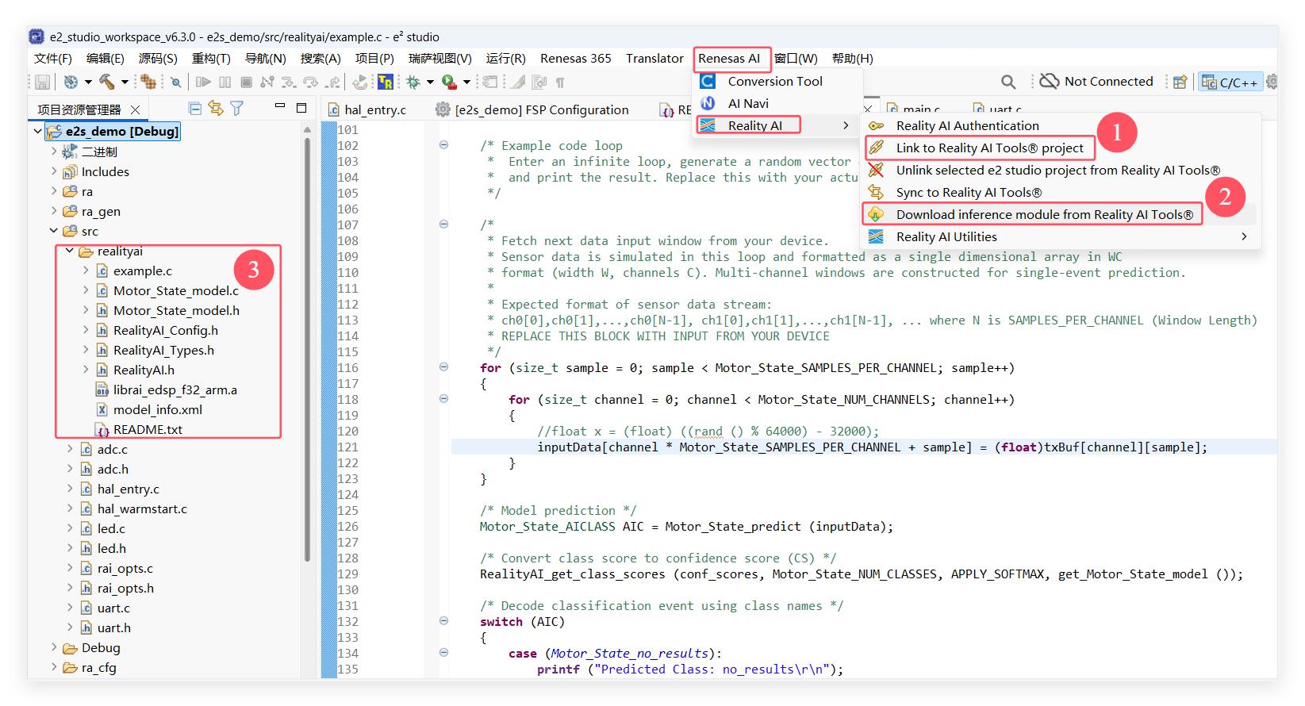Choose Unlink selected e2 studio project entry
Viewport: 1305px width, 706px height.
[x=1058, y=170]
